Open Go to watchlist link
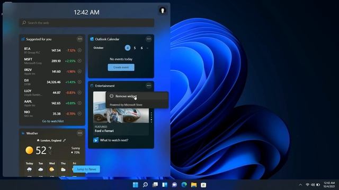 click(53, 121)
